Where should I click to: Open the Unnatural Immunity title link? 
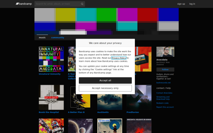[x=50, y=74]
